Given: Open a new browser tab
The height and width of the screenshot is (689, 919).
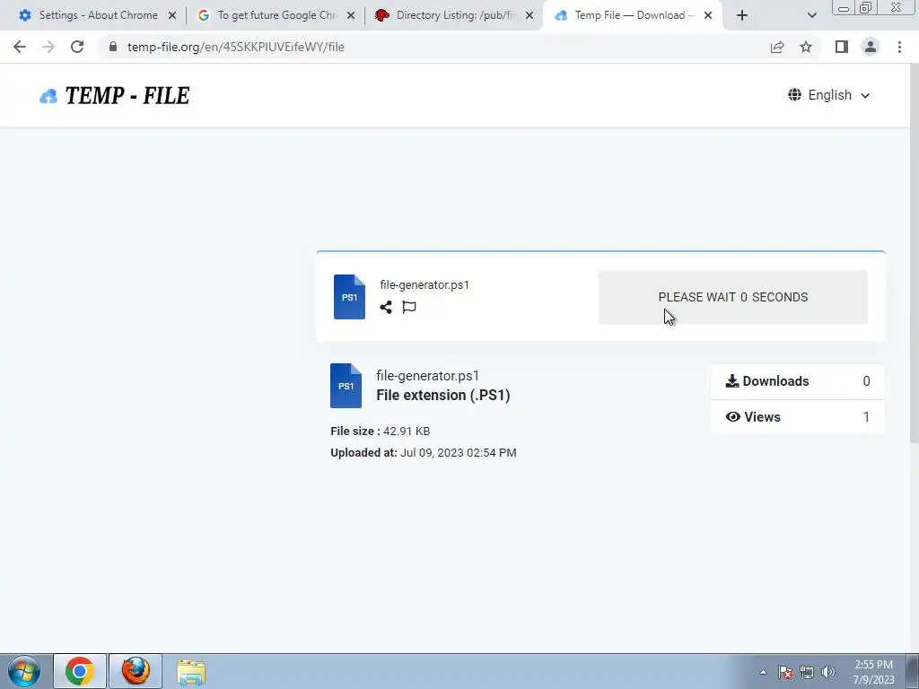Looking at the screenshot, I should 742,15.
